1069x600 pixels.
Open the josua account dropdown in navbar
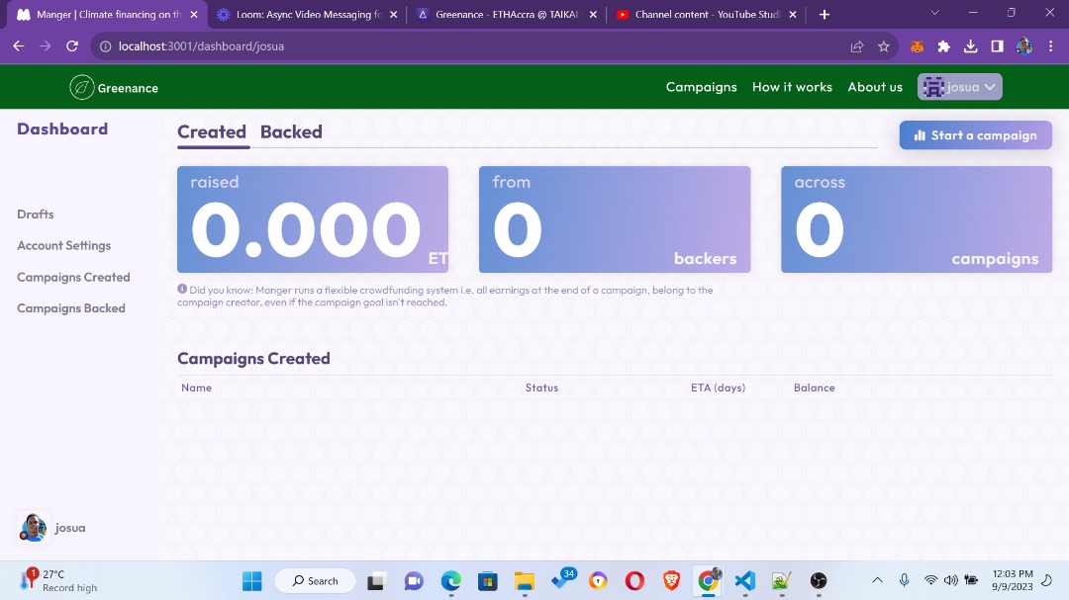959,87
